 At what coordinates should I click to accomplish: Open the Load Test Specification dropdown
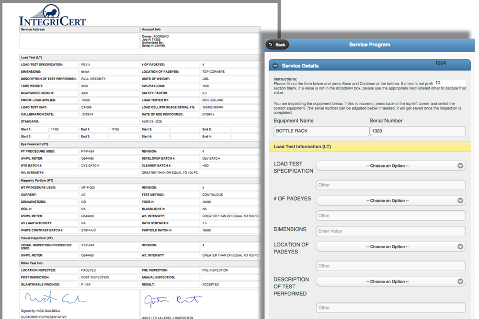[x=391, y=165]
